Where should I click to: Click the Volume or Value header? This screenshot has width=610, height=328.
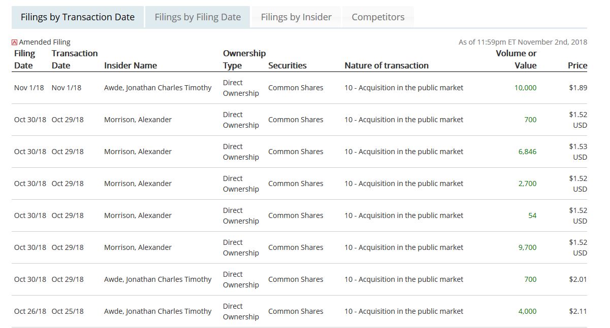tap(516, 59)
